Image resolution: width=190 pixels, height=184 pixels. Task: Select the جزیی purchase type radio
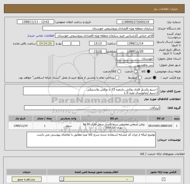point(154,78)
